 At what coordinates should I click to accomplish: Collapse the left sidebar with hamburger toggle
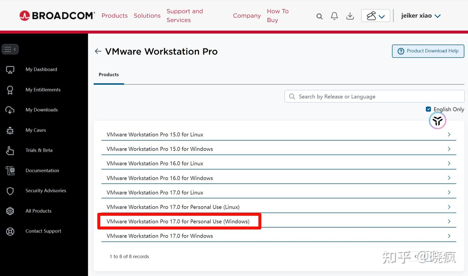click(x=10, y=49)
